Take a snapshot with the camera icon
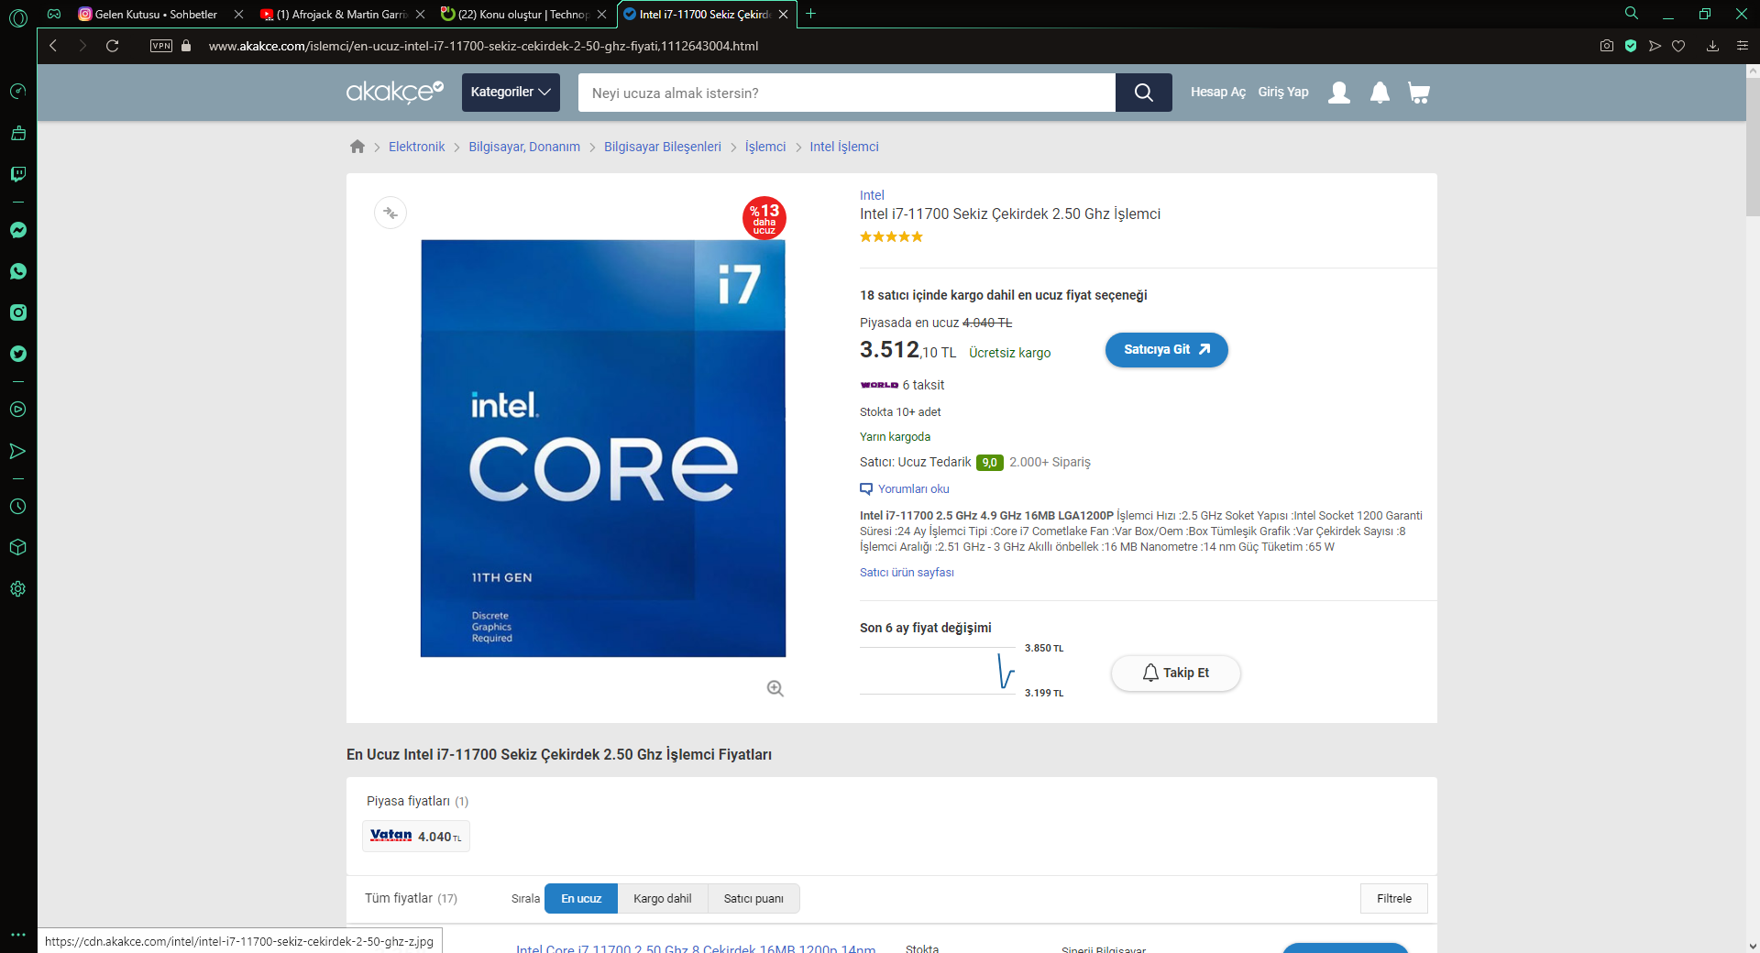This screenshot has height=953, width=1760. click(1607, 46)
